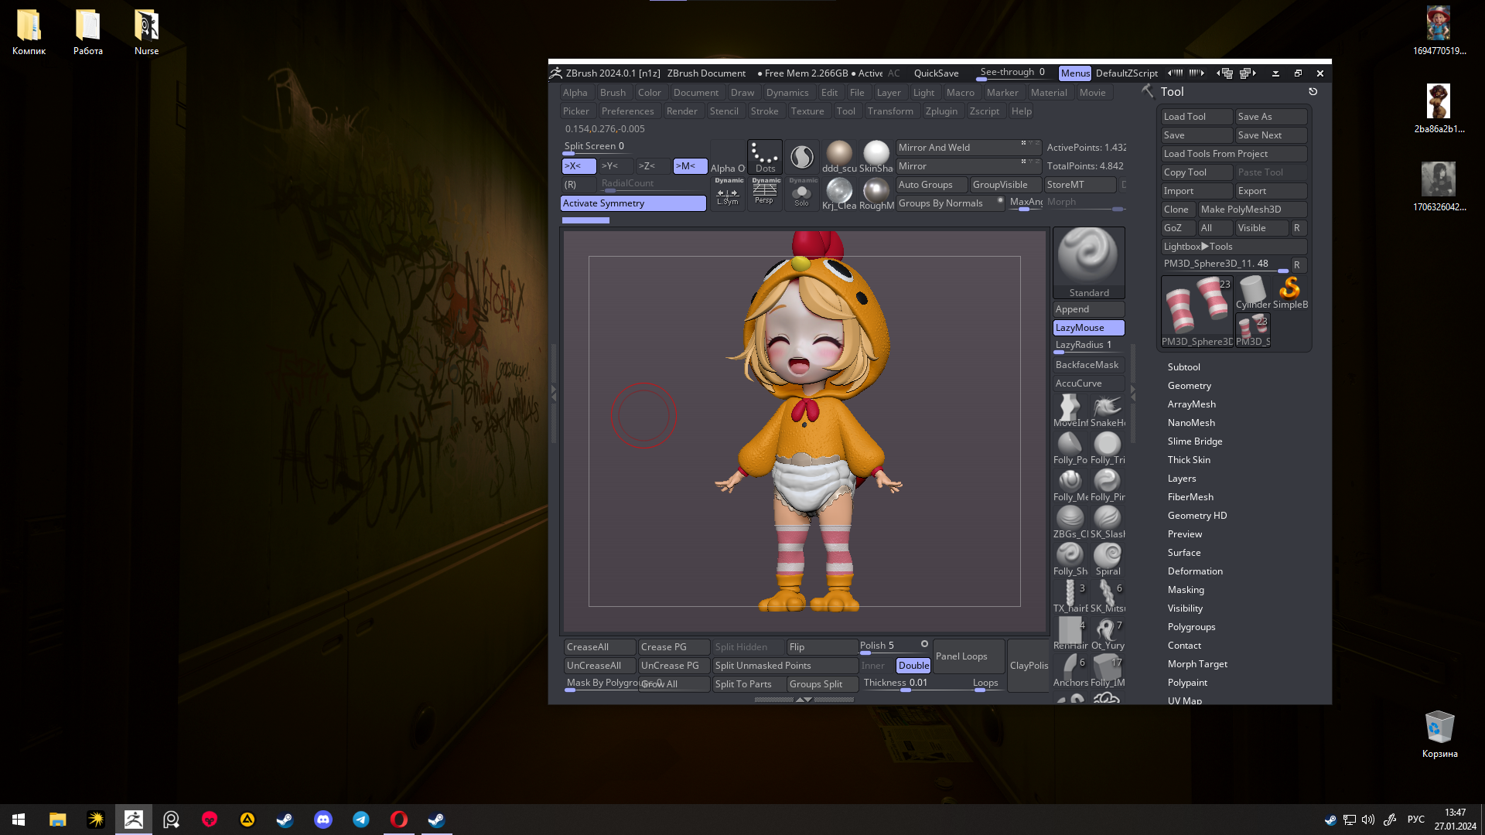This screenshot has height=835, width=1485.
Task: Pick the MoveInf brush icon
Action: (x=1070, y=410)
